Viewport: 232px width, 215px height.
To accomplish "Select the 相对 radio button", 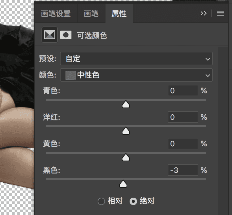I will (101, 201).
